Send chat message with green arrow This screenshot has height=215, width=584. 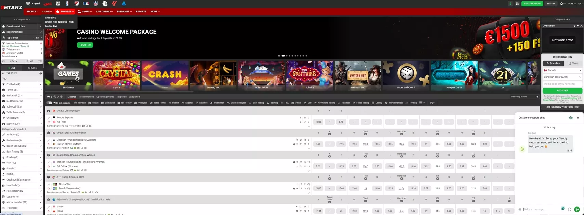pos(577,209)
